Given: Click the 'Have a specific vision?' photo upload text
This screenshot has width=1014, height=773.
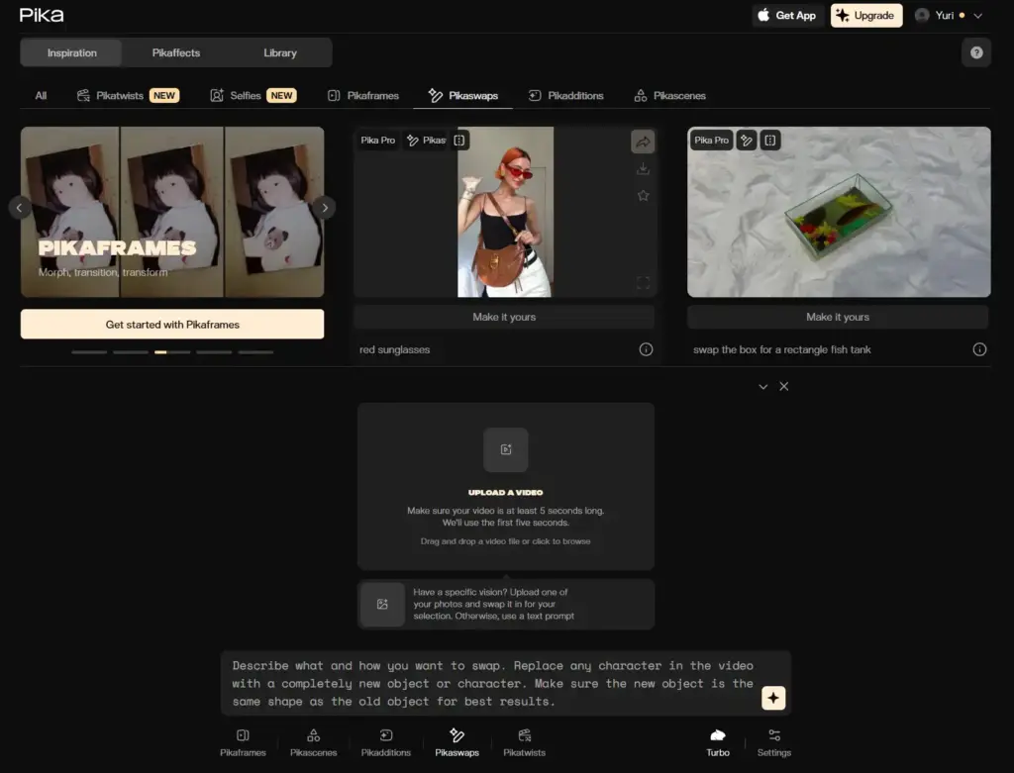Looking at the screenshot, I should pyautogui.click(x=493, y=605).
